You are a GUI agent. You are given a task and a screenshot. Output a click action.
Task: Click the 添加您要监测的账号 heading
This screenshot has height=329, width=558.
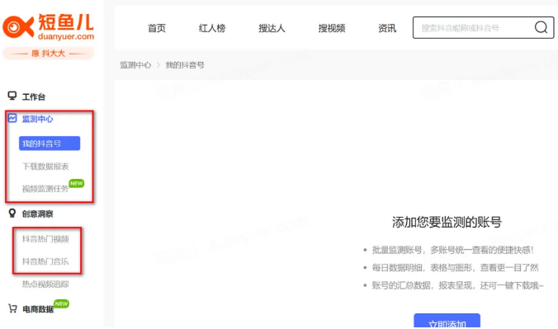click(x=447, y=223)
